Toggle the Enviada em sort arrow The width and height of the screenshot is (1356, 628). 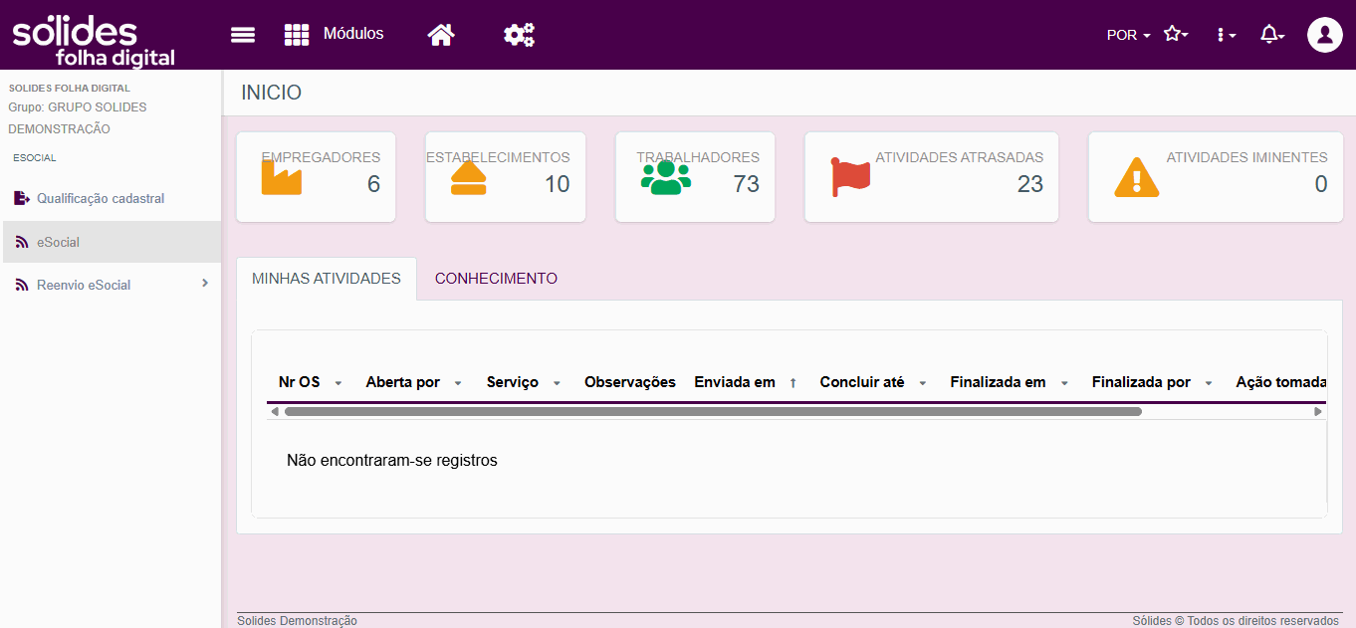click(x=793, y=383)
